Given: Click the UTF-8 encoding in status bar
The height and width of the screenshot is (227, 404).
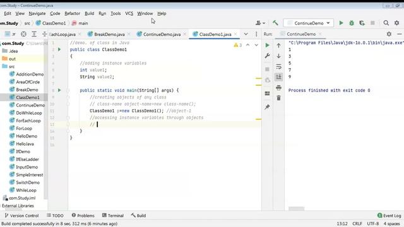Looking at the screenshot, I should 372,224.
